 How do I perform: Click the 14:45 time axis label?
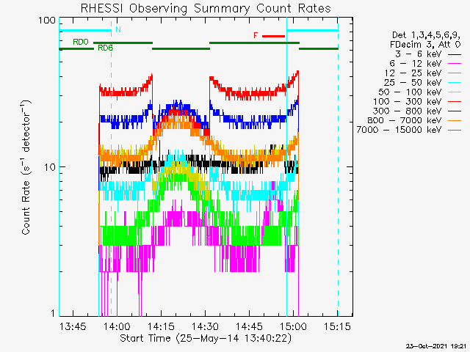tap(249, 326)
